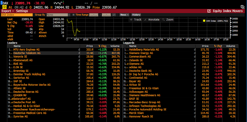Open the Export dropdown menu

8,11
